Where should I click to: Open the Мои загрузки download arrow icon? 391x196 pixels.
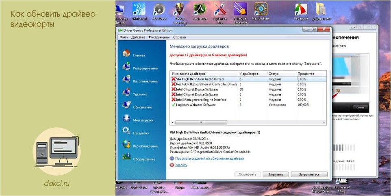coord(126,118)
